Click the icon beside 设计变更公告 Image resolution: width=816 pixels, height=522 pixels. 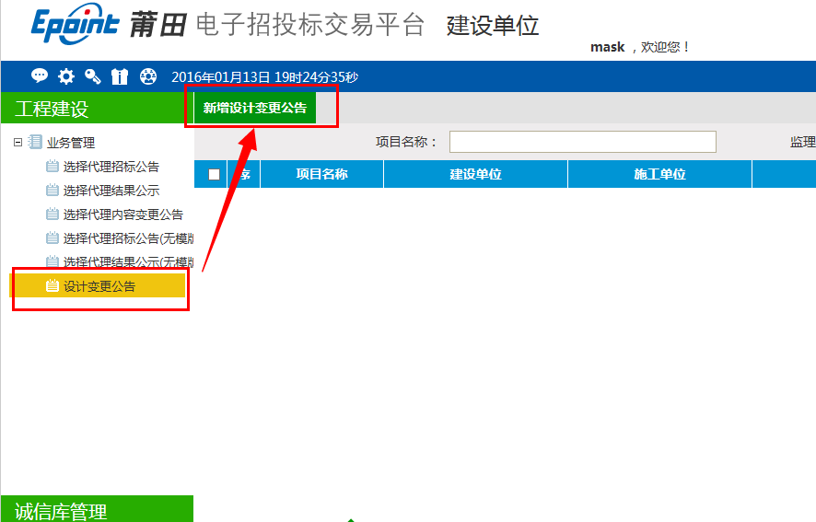[52, 285]
